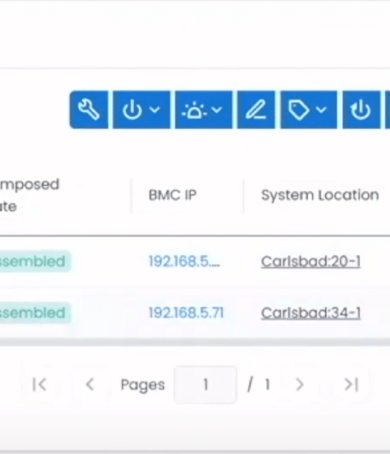This screenshot has height=454, width=390.
Task: Open the Carlsbad:20-1 system location link
Action: click(310, 262)
